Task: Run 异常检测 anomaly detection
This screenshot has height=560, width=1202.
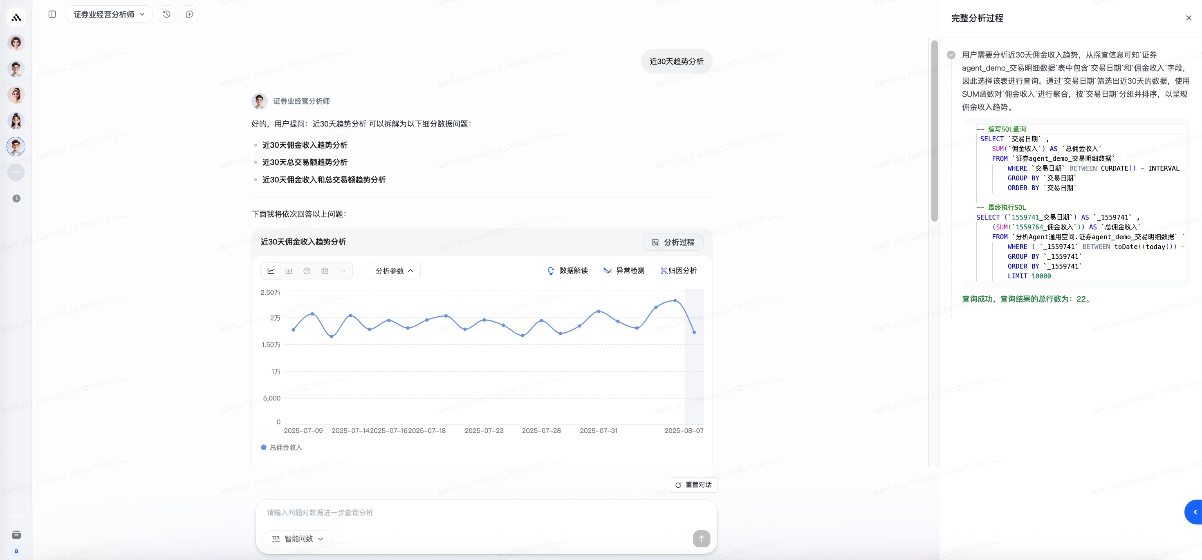Action: click(624, 271)
